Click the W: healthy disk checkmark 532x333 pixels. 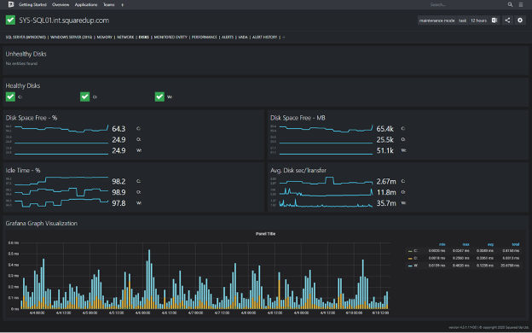pos(159,96)
